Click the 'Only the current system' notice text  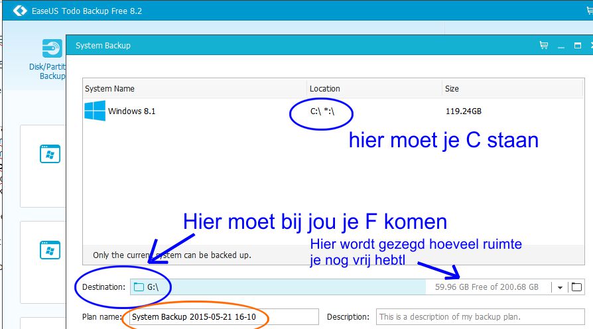[x=172, y=255]
